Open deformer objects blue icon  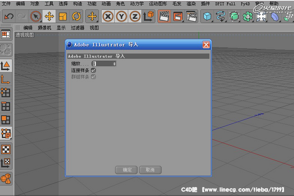point(275,16)
